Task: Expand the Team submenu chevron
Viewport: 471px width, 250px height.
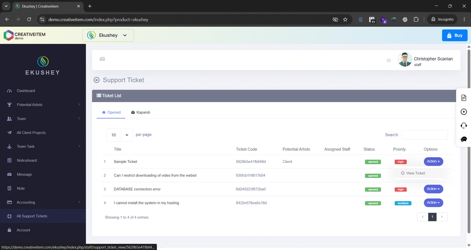Action: click(x=79, y=118)
